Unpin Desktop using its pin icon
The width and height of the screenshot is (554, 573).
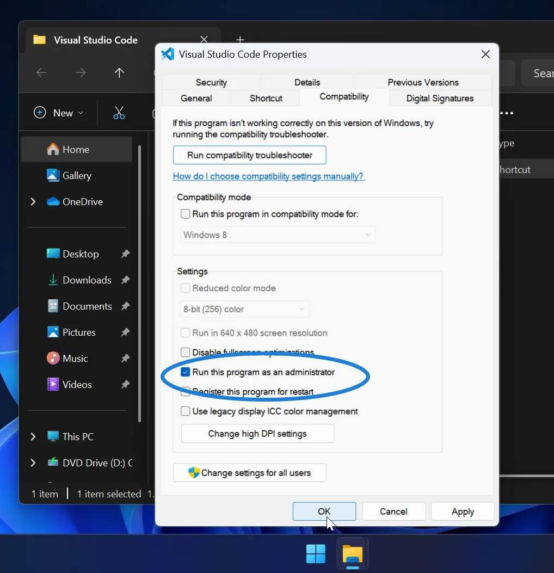125,254
